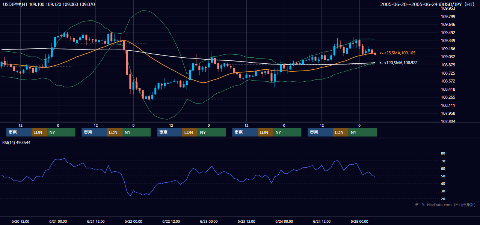Pick the RSI 20 level label
Viewport: 480px width, 225px height.
coord(443,199)
